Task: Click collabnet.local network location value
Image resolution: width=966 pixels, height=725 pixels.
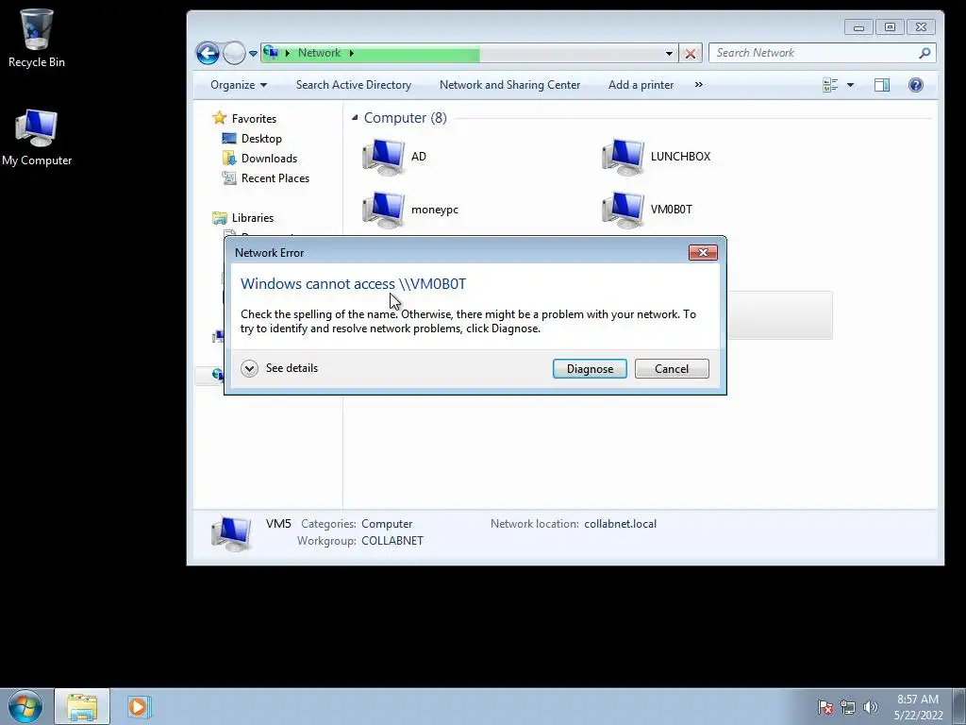Action: (620, 523)
